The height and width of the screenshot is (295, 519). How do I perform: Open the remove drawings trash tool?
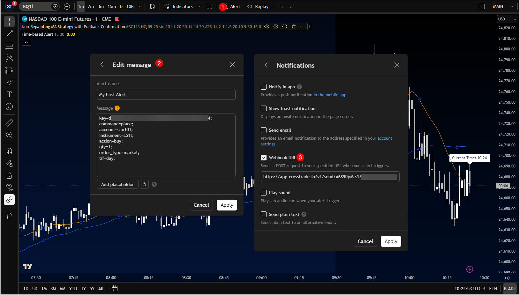pyautogui.click(x=9, y=216)
